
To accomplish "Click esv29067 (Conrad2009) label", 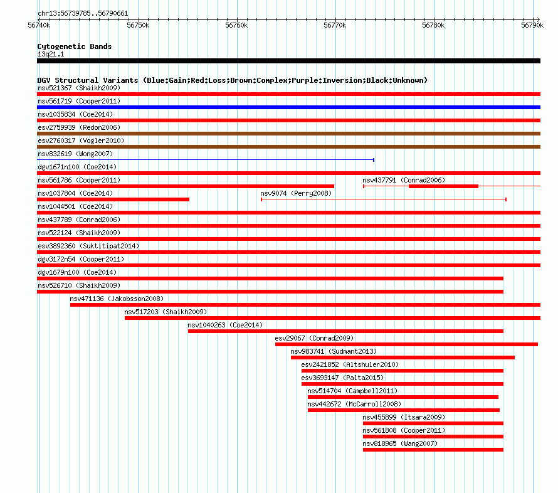I will (x=314, y=338).
